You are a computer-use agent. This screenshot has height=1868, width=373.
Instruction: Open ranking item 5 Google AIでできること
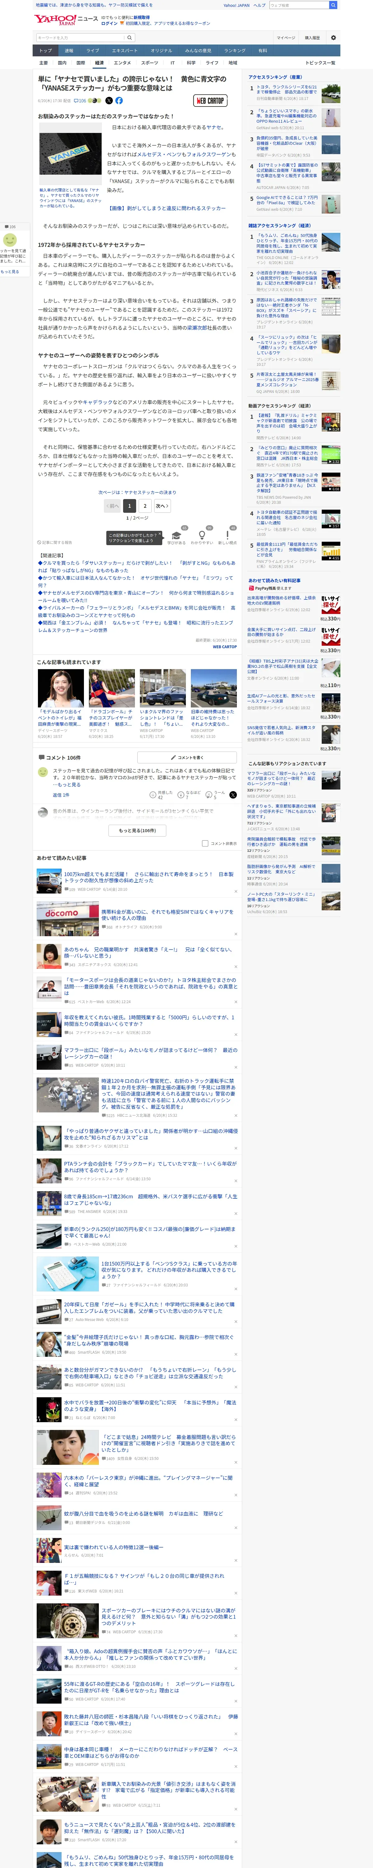(x=287, y=200)
